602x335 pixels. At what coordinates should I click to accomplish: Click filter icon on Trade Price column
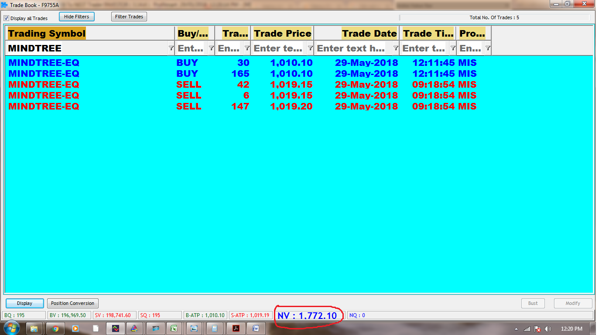tap(310, 48)
